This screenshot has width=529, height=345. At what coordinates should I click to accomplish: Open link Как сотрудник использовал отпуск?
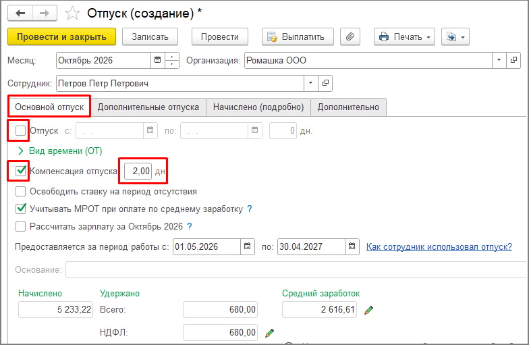click(x=439, y=247)
